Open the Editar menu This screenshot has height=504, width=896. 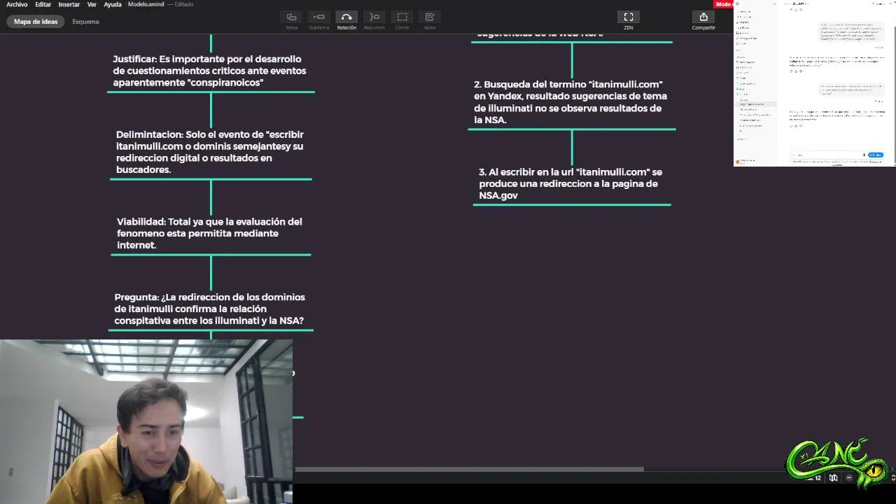point(43,4)
